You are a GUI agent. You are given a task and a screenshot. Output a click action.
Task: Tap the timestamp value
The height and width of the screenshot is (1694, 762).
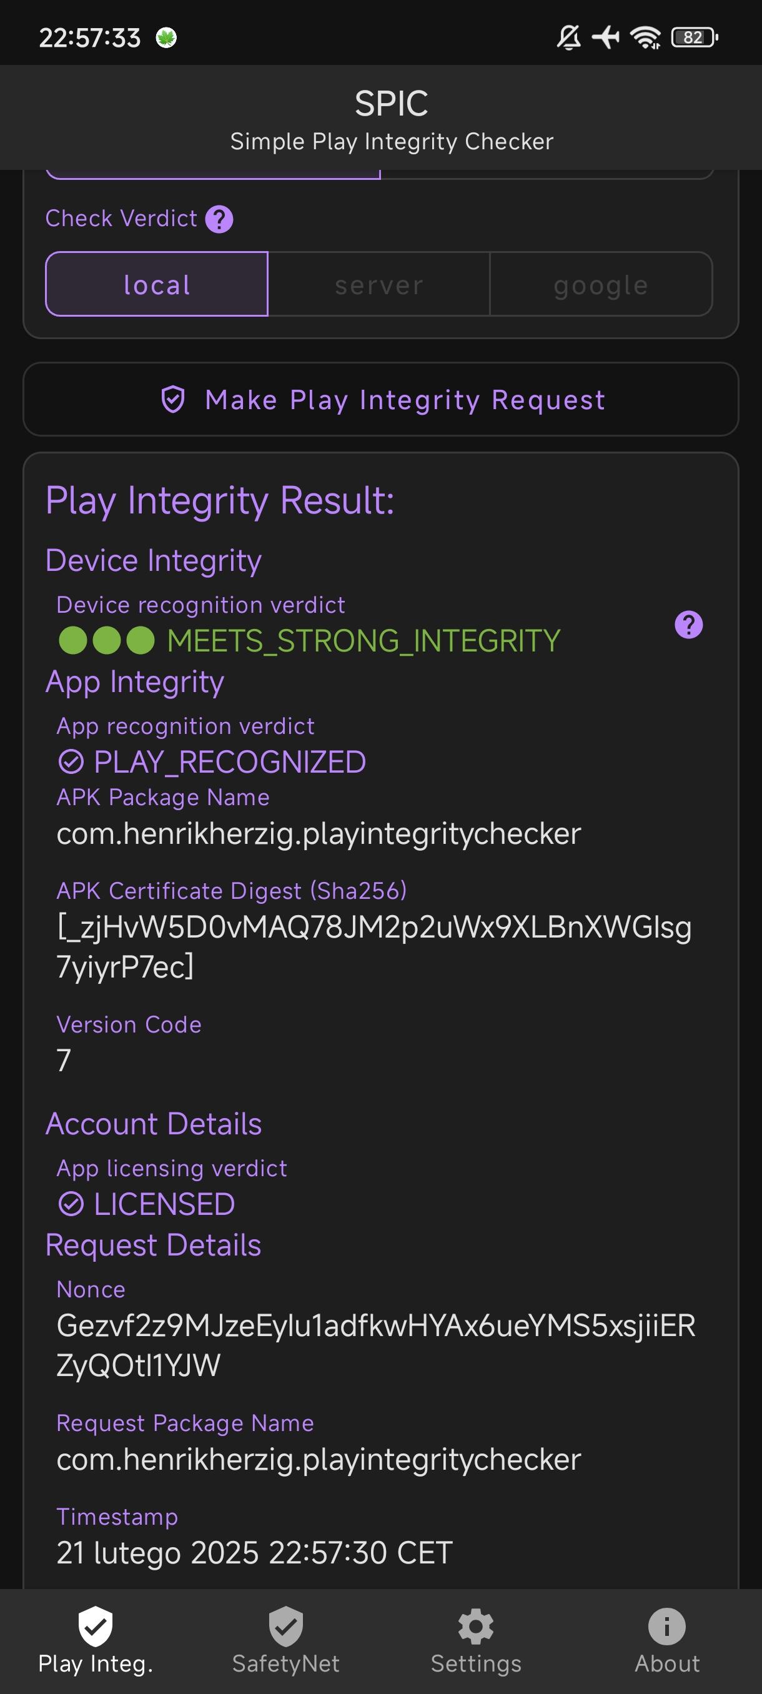pos(254,1553)
